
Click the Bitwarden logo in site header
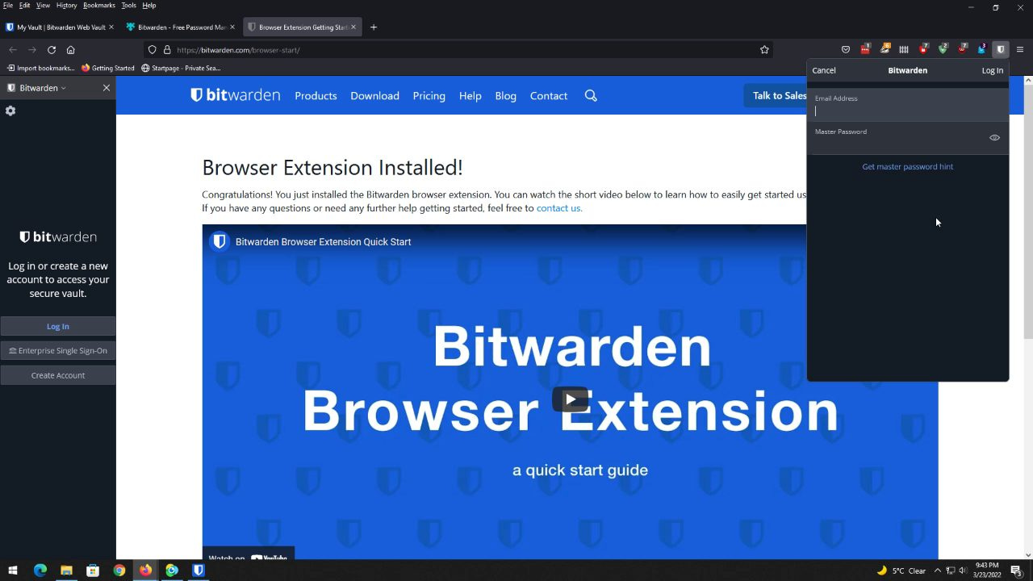coord(235,95)
